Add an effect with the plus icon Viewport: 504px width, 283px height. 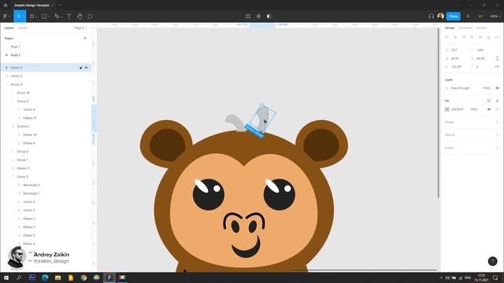click(497, 135)
